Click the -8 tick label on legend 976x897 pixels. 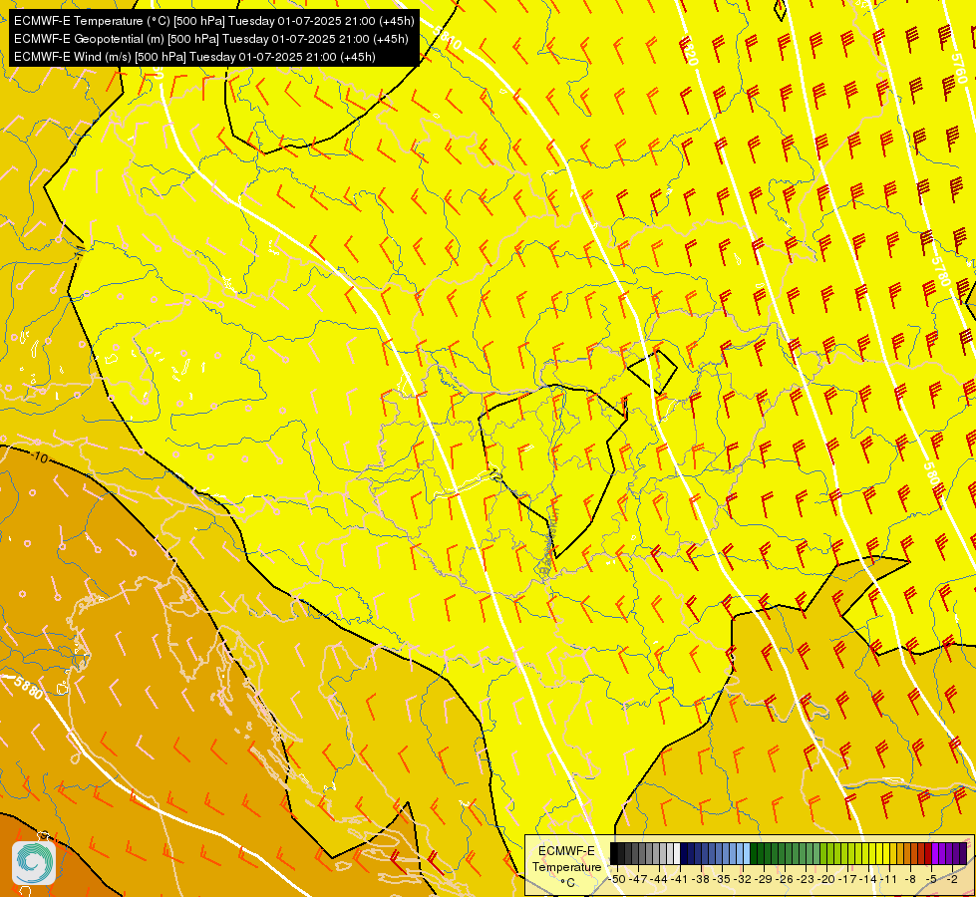[x=910, y=879]
